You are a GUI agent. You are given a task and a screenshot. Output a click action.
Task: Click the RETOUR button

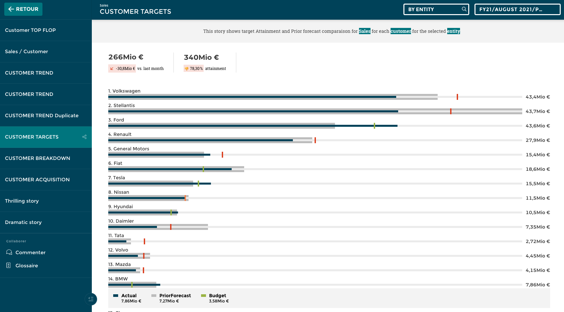[x=23, y=9]
